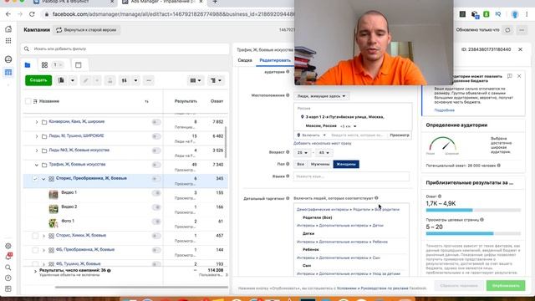This screenshot has height=301, width=535.
Task: Select the campaigns table icon in sidebar
Action: [x=8, y=73]
